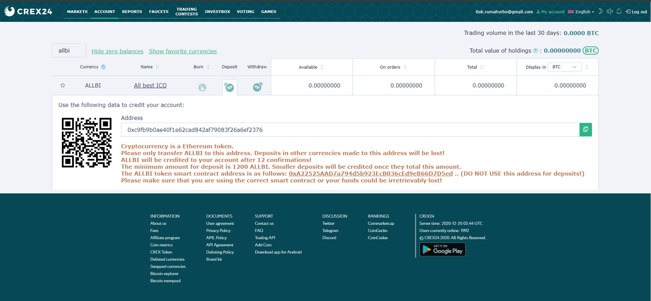
Task: Open the Account menu
Action: tap(105, 11)
